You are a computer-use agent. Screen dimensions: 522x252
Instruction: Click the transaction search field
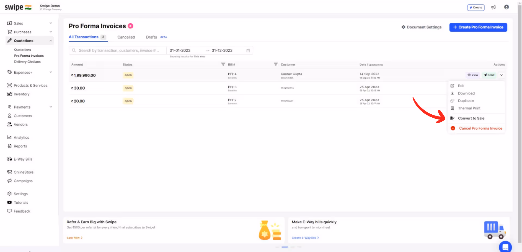pyautogui.click(x=118, y=50)
